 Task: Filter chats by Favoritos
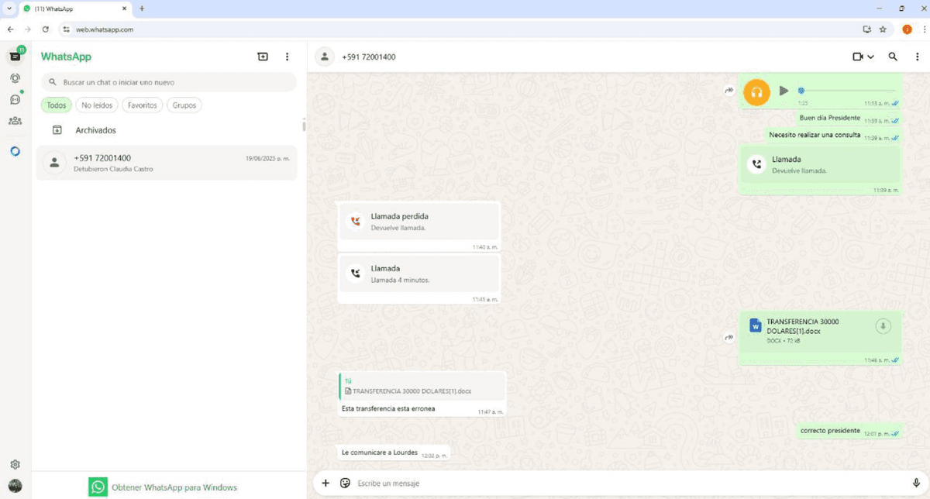click(142, 105)
